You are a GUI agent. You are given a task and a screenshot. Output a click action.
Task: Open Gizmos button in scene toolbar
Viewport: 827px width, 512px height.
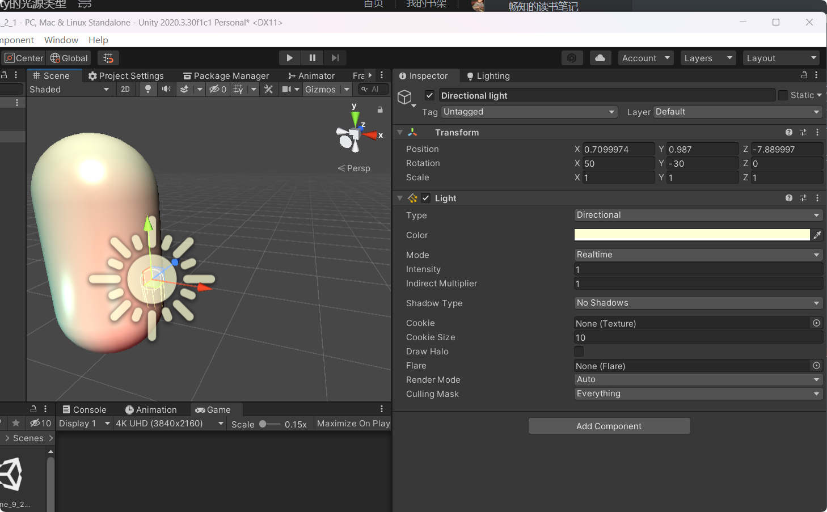[320, 89]
